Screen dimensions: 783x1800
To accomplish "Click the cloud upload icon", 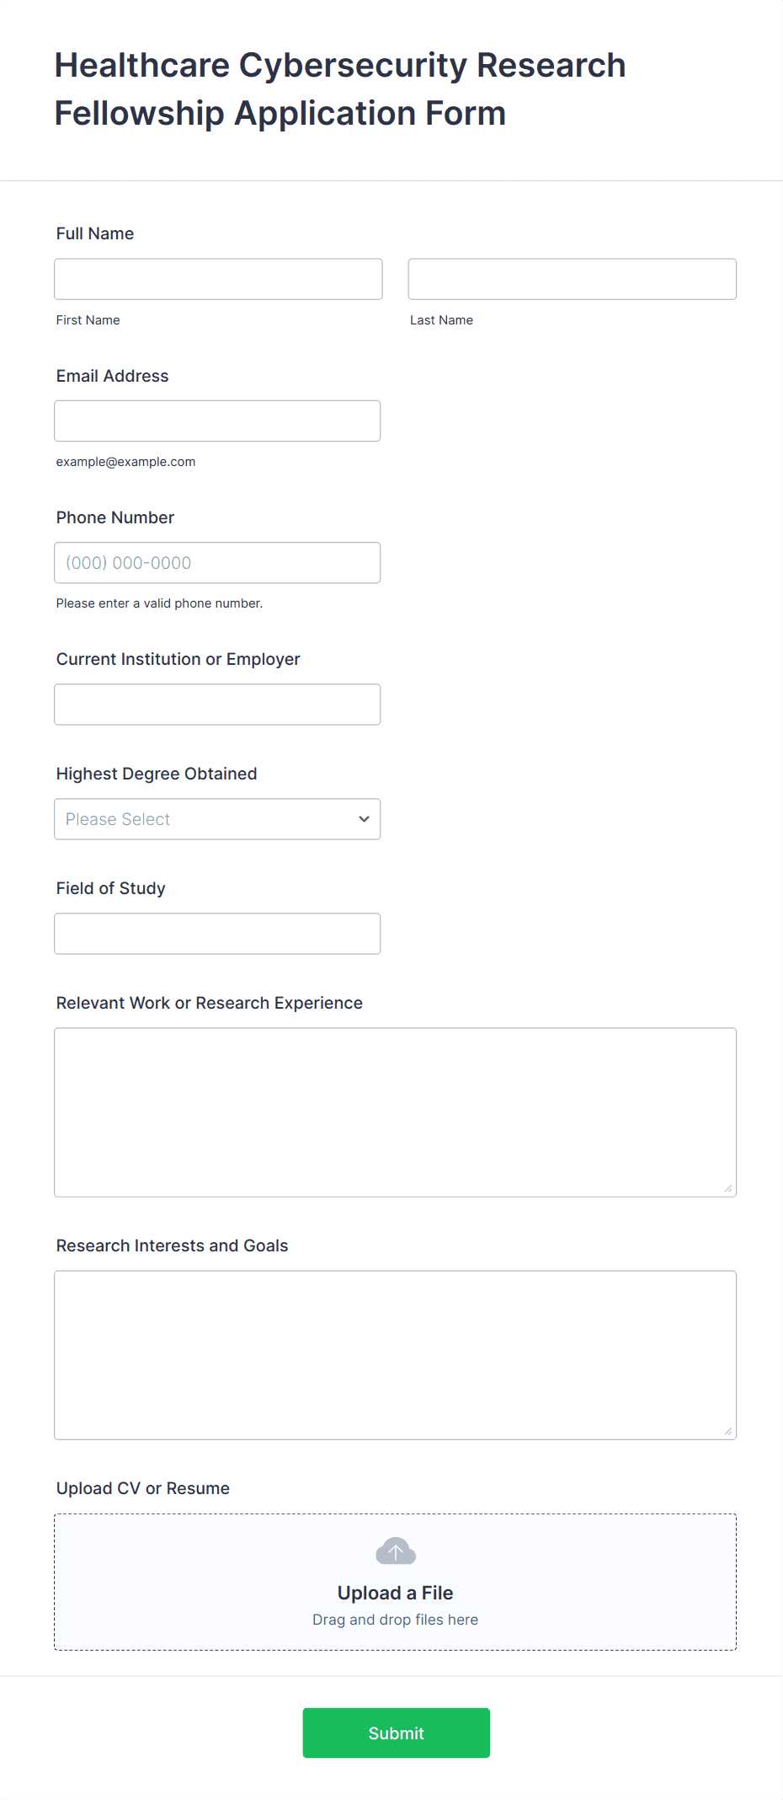I will pos(395,1551).
